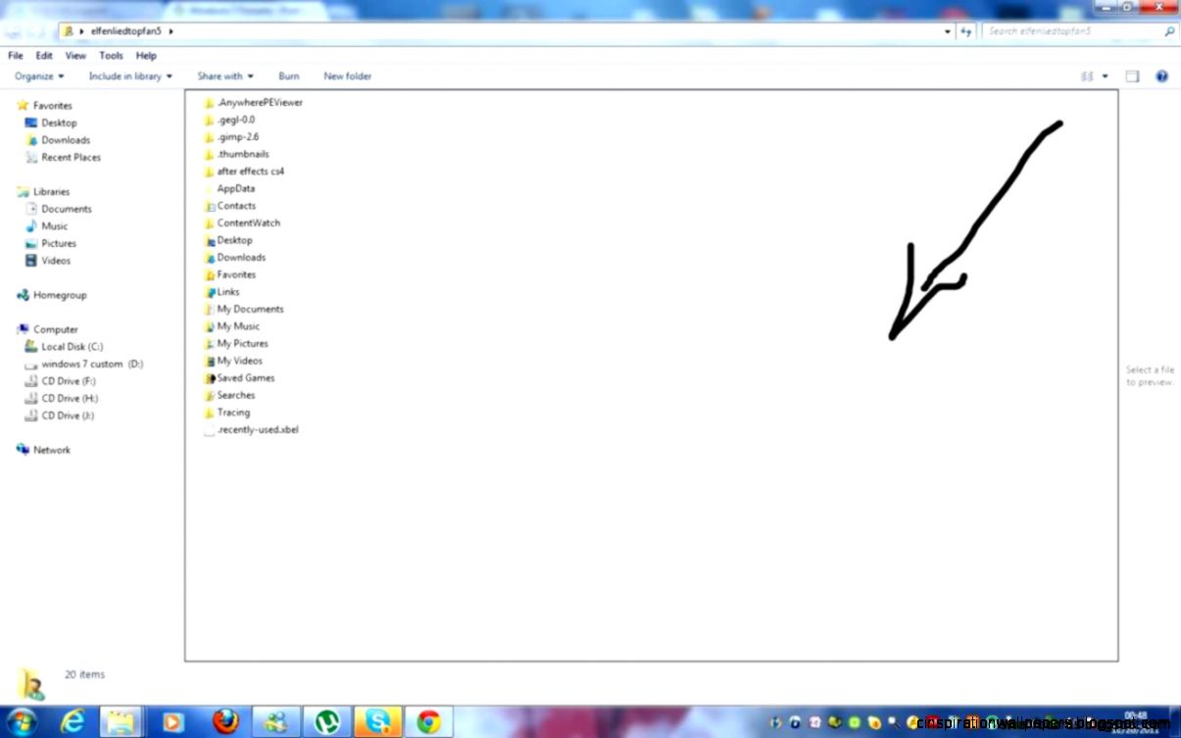Image resolution: width=1181 pixels, height=738 pixels.
Task: Open the View menu
Action: 74,55
